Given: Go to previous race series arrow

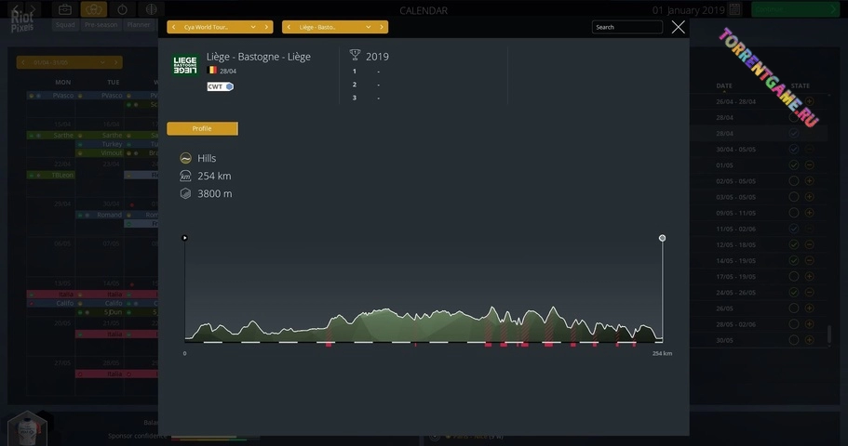Looking at the screenshot, I should point(173,27).
